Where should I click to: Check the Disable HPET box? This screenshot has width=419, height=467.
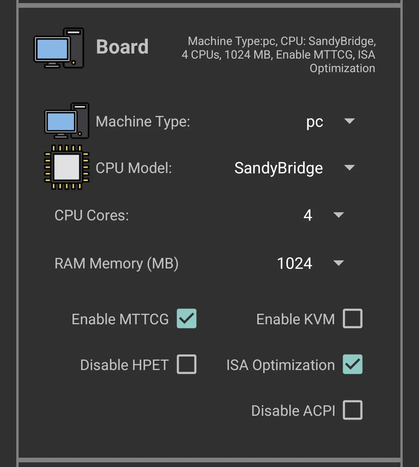(x=187, y=365)
